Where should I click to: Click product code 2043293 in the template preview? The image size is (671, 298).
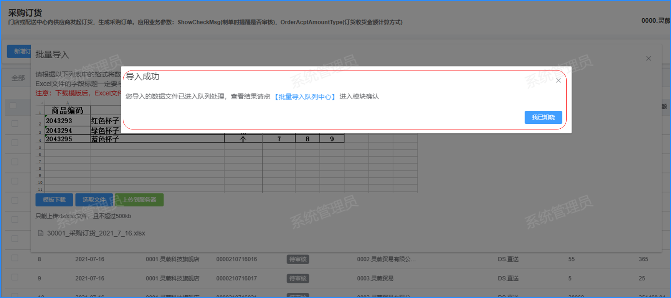59,121
